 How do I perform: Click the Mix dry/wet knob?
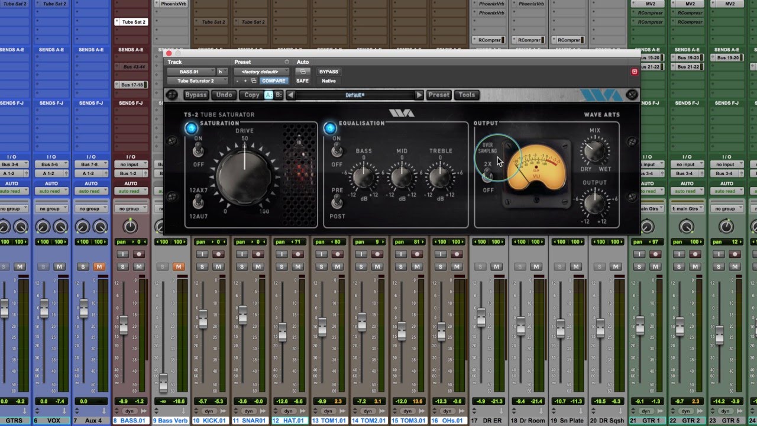594,150
